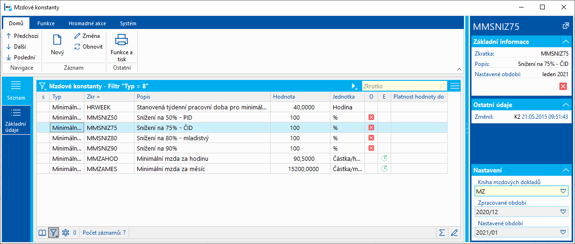Jump to Poslední record

pyautogui.click(x=21, y=57)
